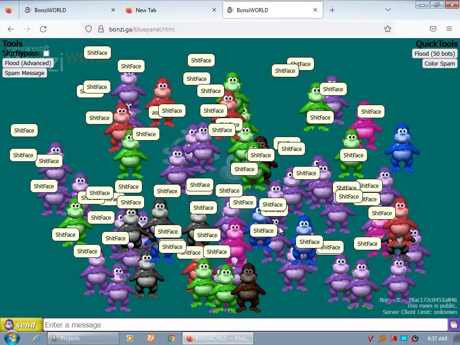Click the round black tray icon left of the clock
The image size is (460, 345).
click(x=415, y=339)
